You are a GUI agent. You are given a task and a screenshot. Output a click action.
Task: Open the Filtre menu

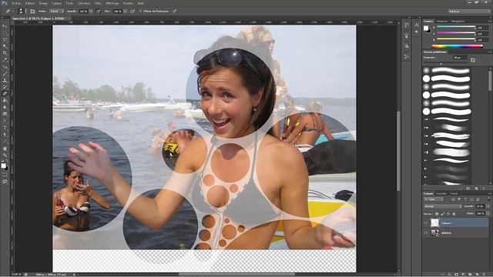[98, 3]
